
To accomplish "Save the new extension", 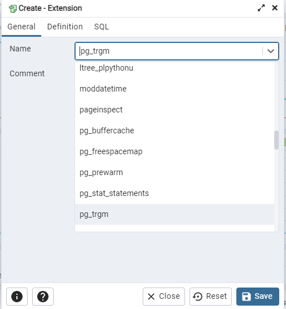I will 258,296.
